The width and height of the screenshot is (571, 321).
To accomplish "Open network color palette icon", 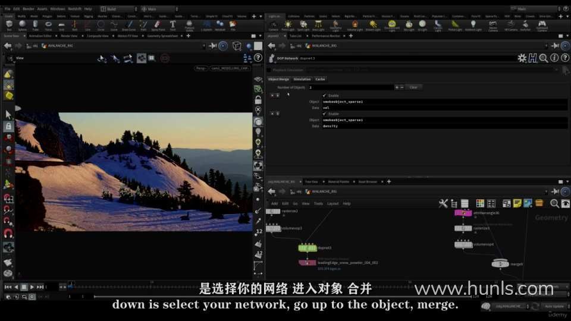I will (480, 203).
